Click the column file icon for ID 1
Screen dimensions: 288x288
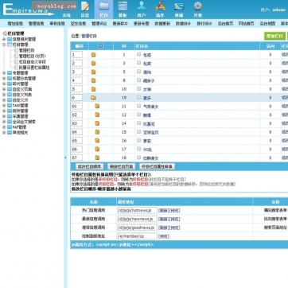click(93, 55)
